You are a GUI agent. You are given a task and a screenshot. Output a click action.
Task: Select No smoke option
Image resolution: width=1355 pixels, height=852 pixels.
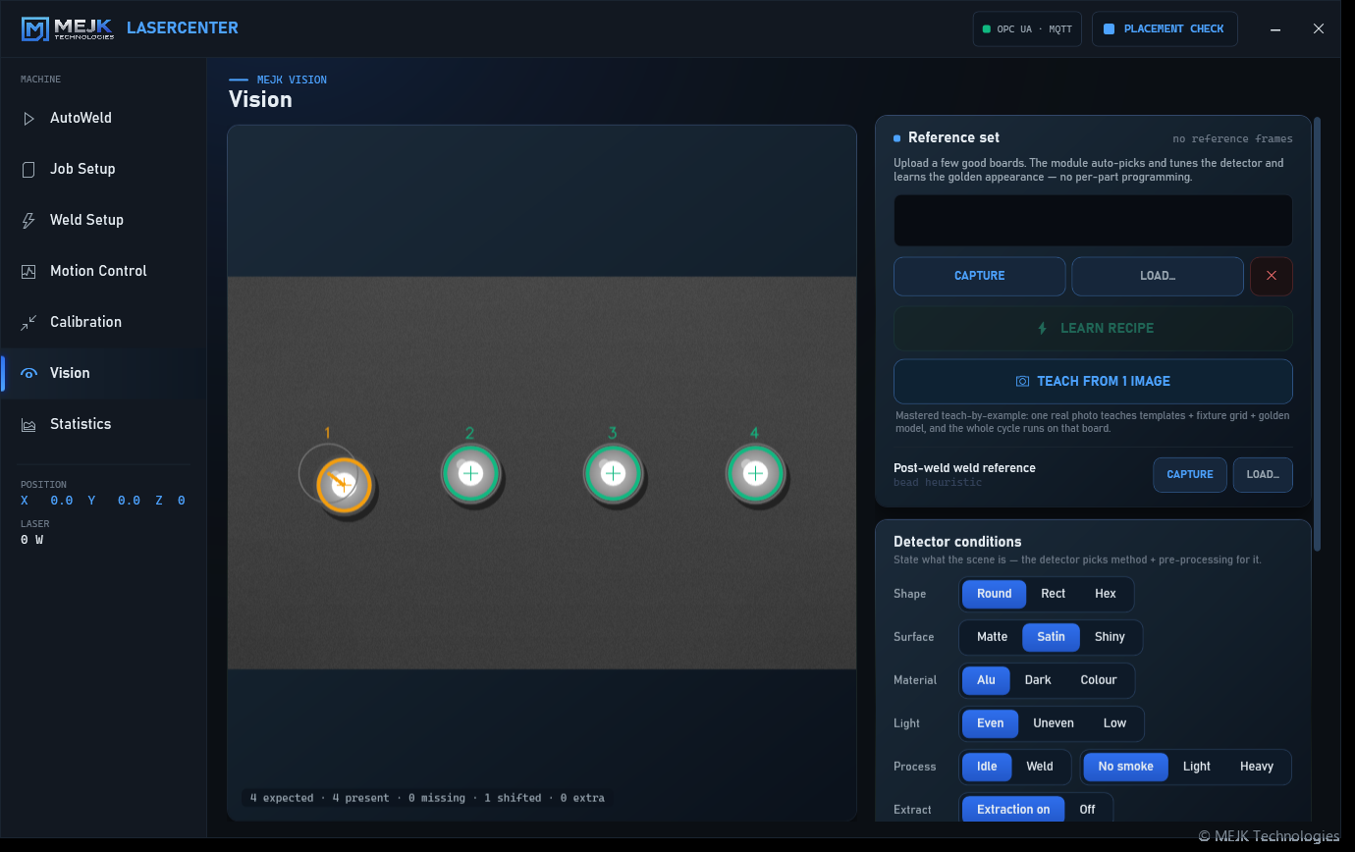pos(1126,767)
